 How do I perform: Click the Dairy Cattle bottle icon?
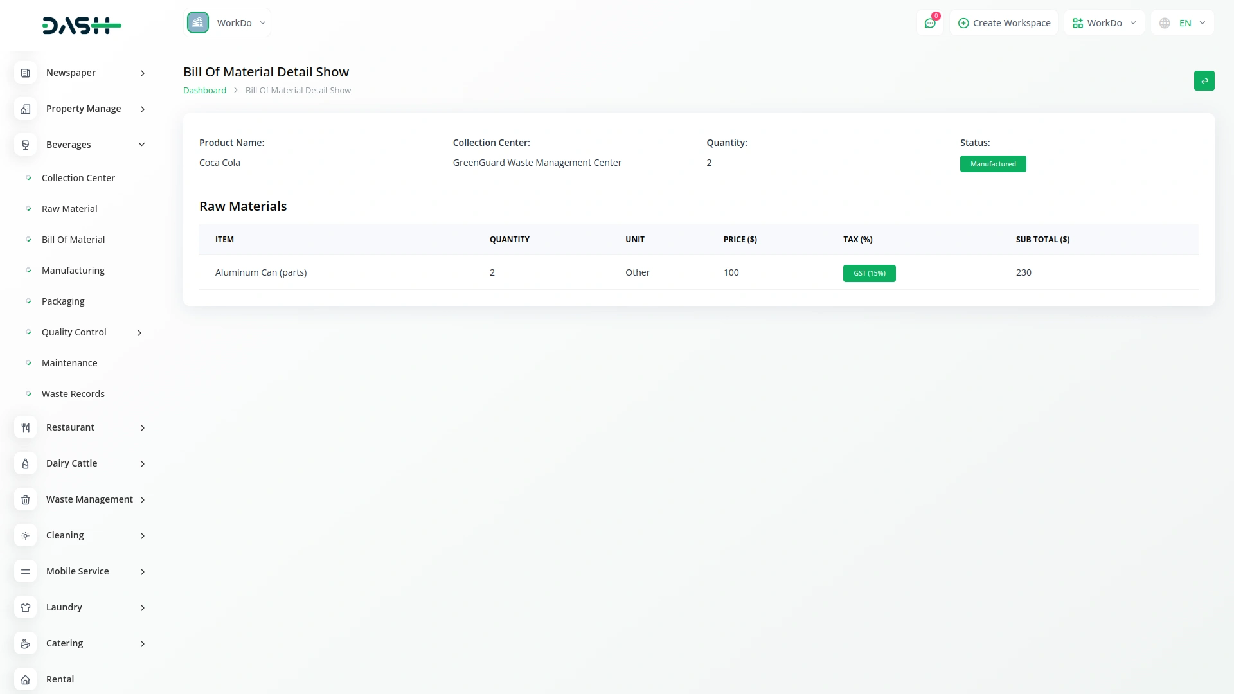click(x=26, y=464)
